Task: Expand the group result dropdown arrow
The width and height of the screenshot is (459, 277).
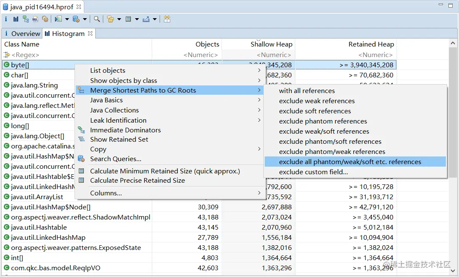Action: point(119,19)
